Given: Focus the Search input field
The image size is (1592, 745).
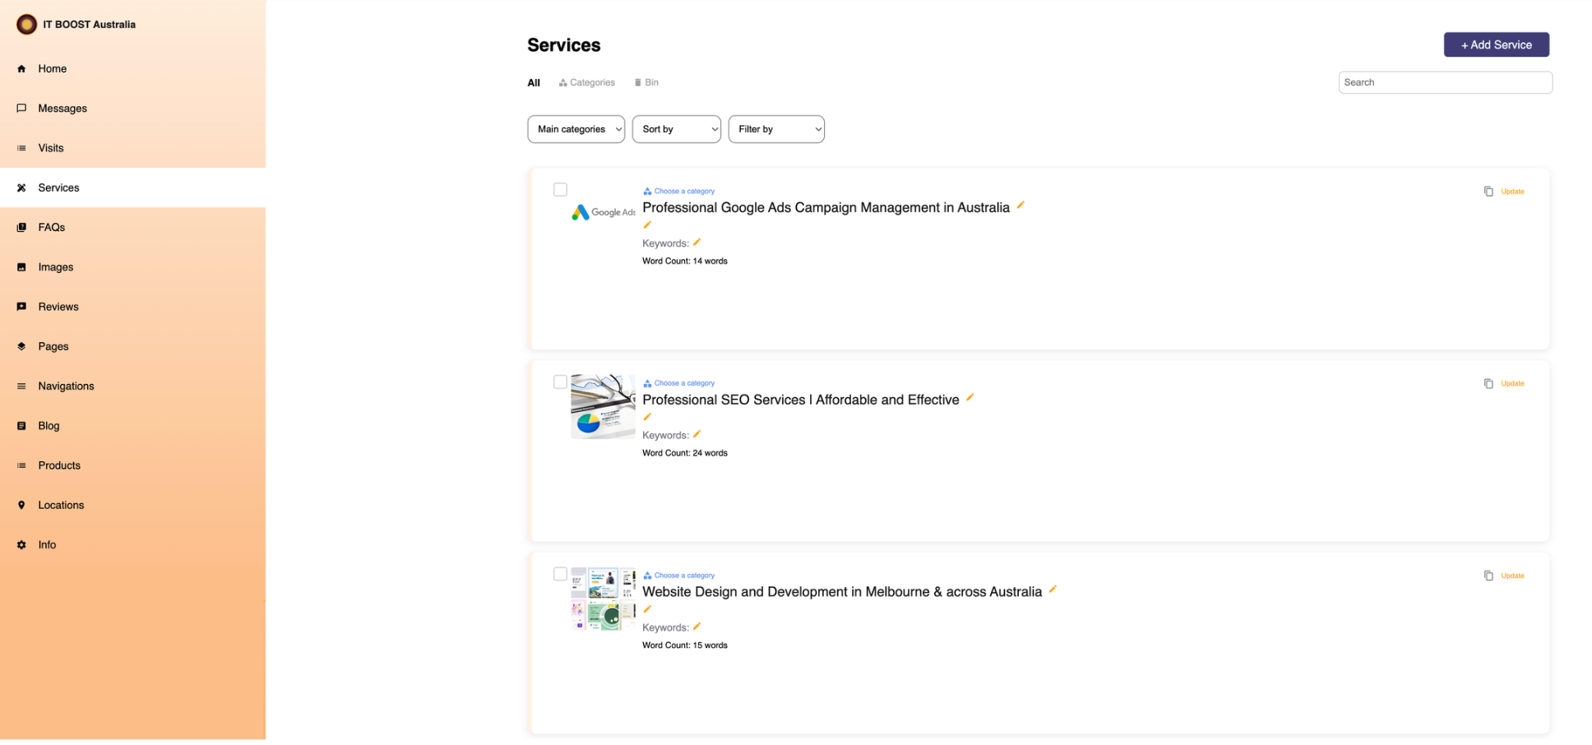Looking at the screenshot, I should click(1445, 82).
